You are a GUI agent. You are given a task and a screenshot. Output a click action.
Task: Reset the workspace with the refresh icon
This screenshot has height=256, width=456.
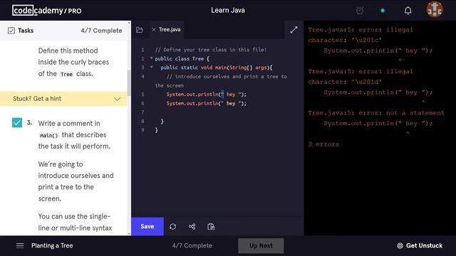(172, 226)
